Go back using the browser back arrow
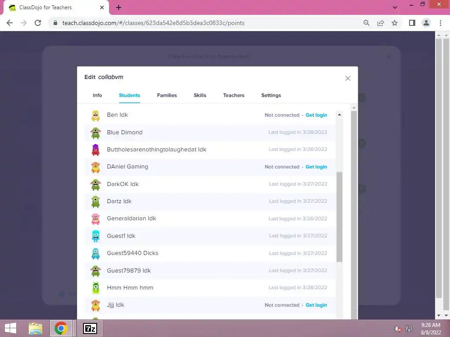The height and width of the screenshot is (337, 450). [10, 23]
